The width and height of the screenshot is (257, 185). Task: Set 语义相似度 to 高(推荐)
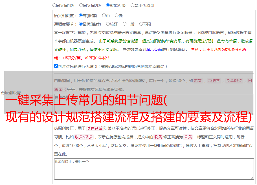[81, 15]
